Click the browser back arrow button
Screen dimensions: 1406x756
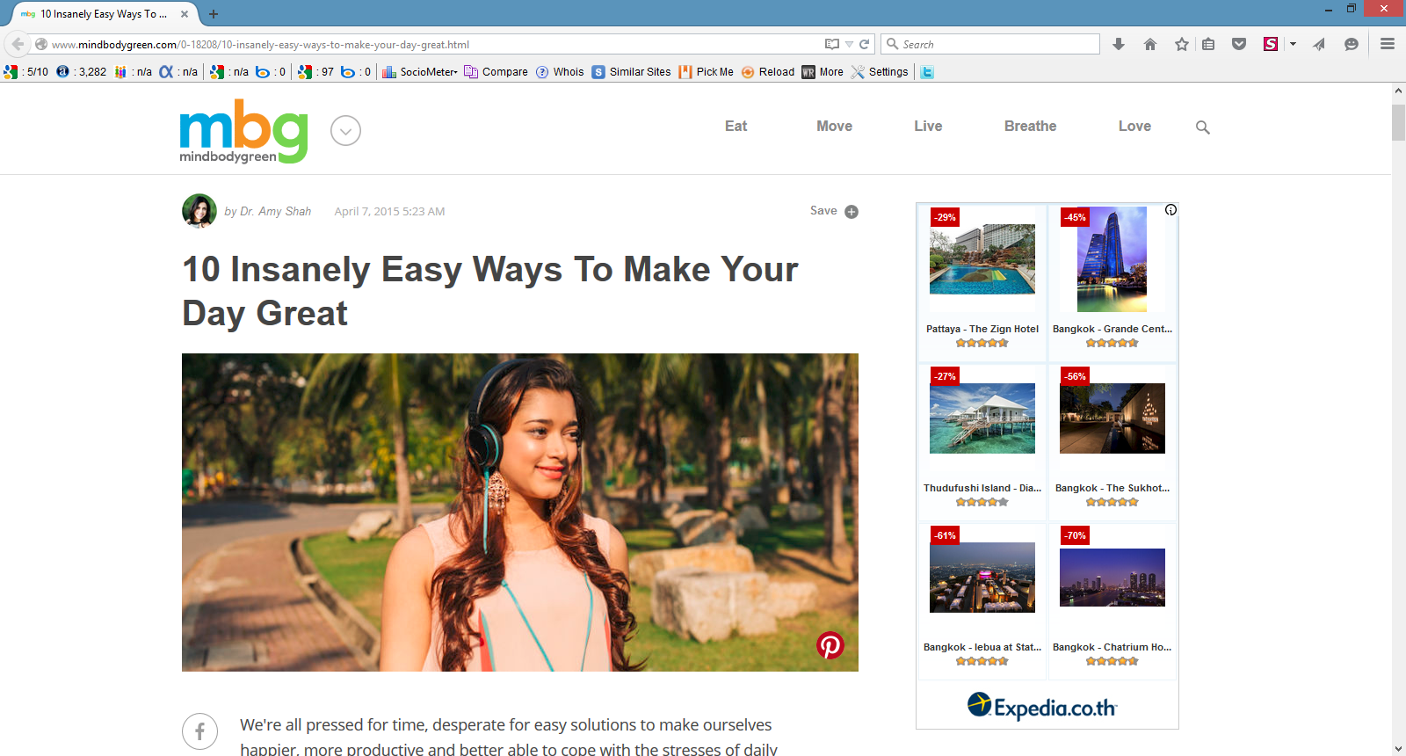coord(18,44)
